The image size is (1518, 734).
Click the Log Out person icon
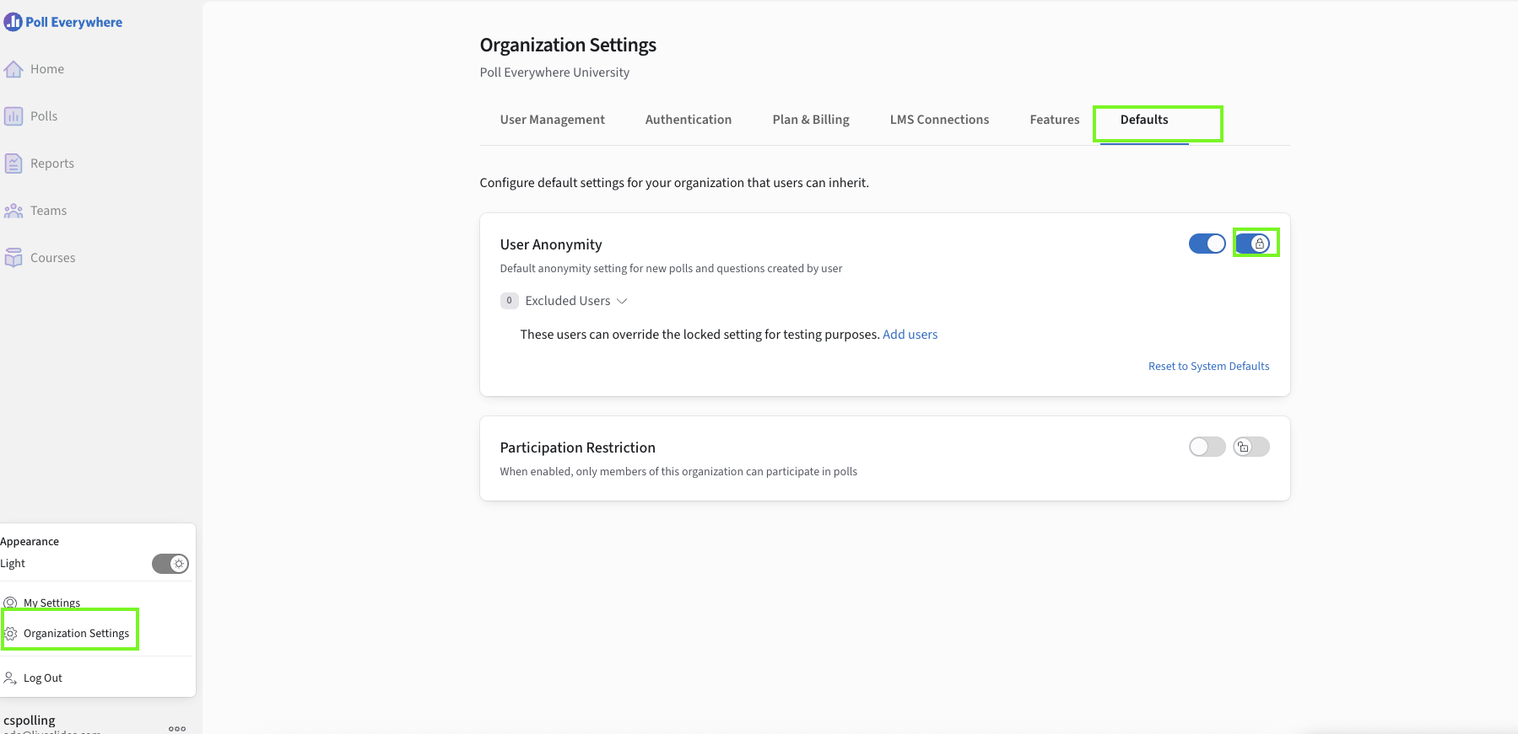click(x=10, y=678)
